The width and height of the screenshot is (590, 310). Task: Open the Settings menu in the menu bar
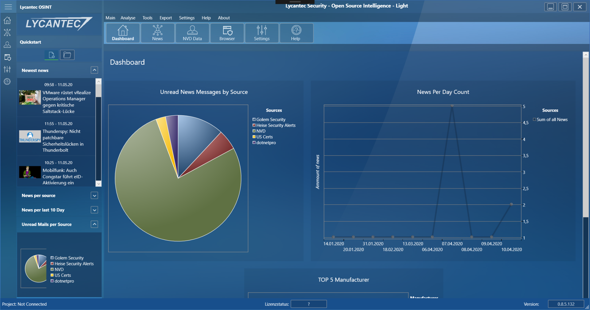pos(187,18)
